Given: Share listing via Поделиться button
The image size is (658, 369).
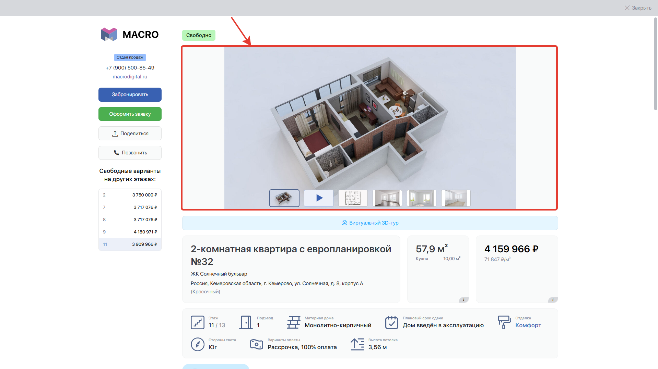Looking at the screenshot, I should 130,133.
